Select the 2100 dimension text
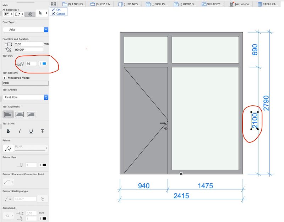This screenshot has width=284, height=222. pyautogui.click(x=255, y=120)
